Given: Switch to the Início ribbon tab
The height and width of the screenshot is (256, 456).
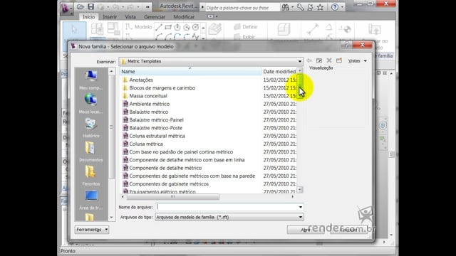Looking at the screenshot, I should 88,17.
